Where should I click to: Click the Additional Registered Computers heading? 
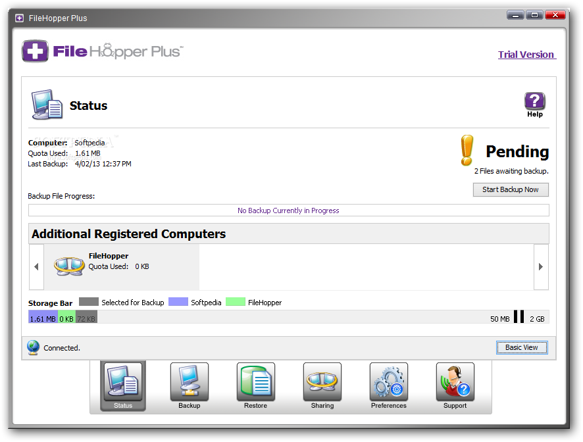click(129, 233)
